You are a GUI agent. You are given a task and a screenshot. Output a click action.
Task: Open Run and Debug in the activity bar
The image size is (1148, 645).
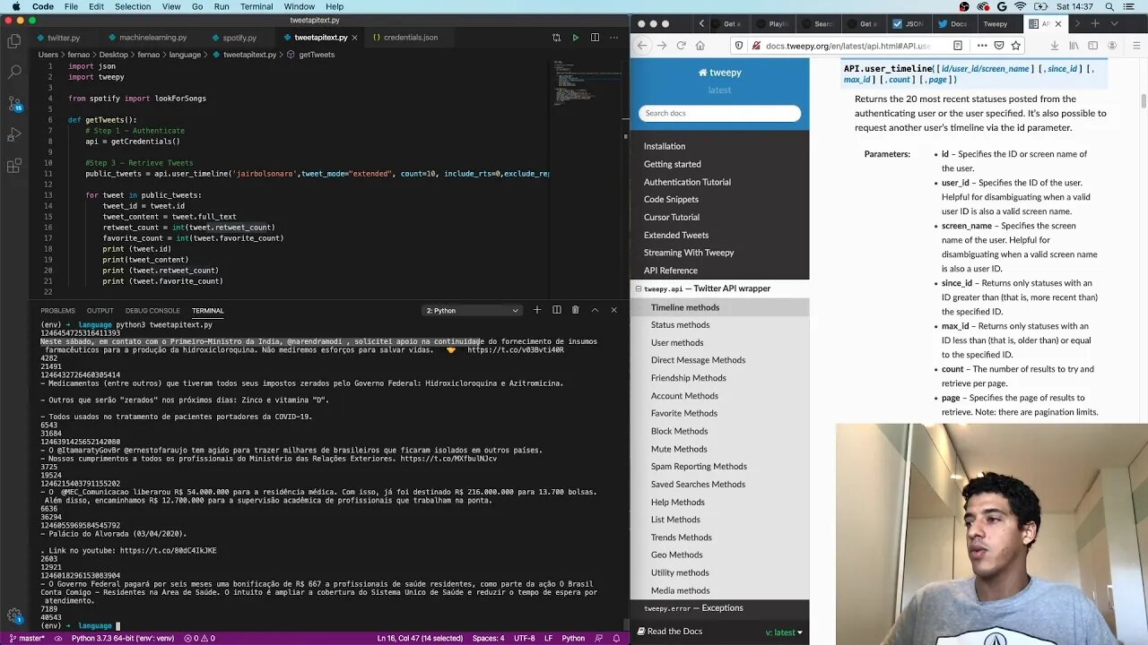[x=14, y=134]
